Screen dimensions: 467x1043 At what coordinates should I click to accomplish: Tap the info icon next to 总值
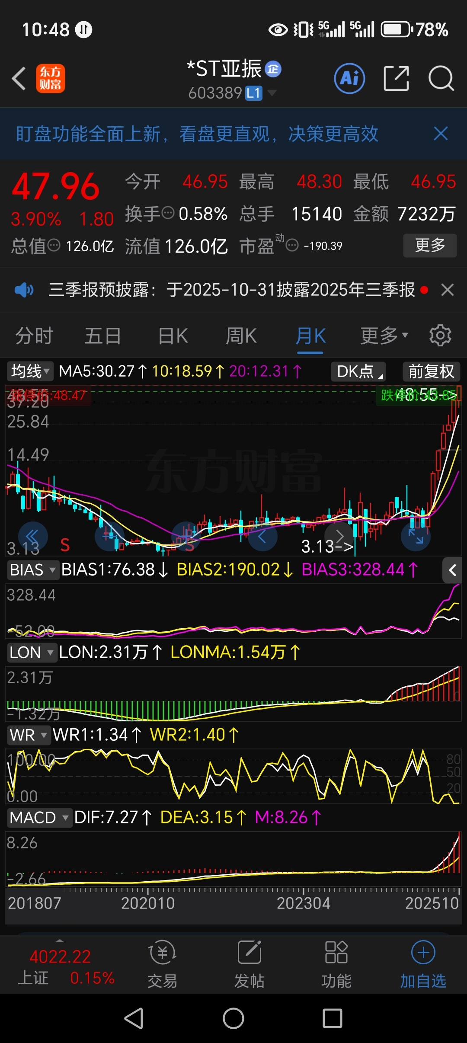point(54,246)
